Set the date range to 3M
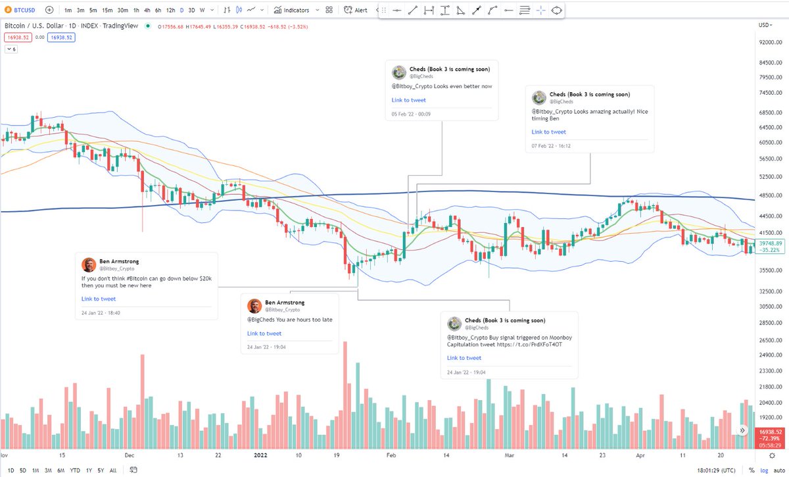The height and width of the screenshot is (477, 789). point(48,470)
